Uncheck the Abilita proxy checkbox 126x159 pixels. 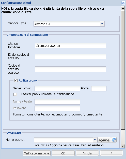coord(15,81)
